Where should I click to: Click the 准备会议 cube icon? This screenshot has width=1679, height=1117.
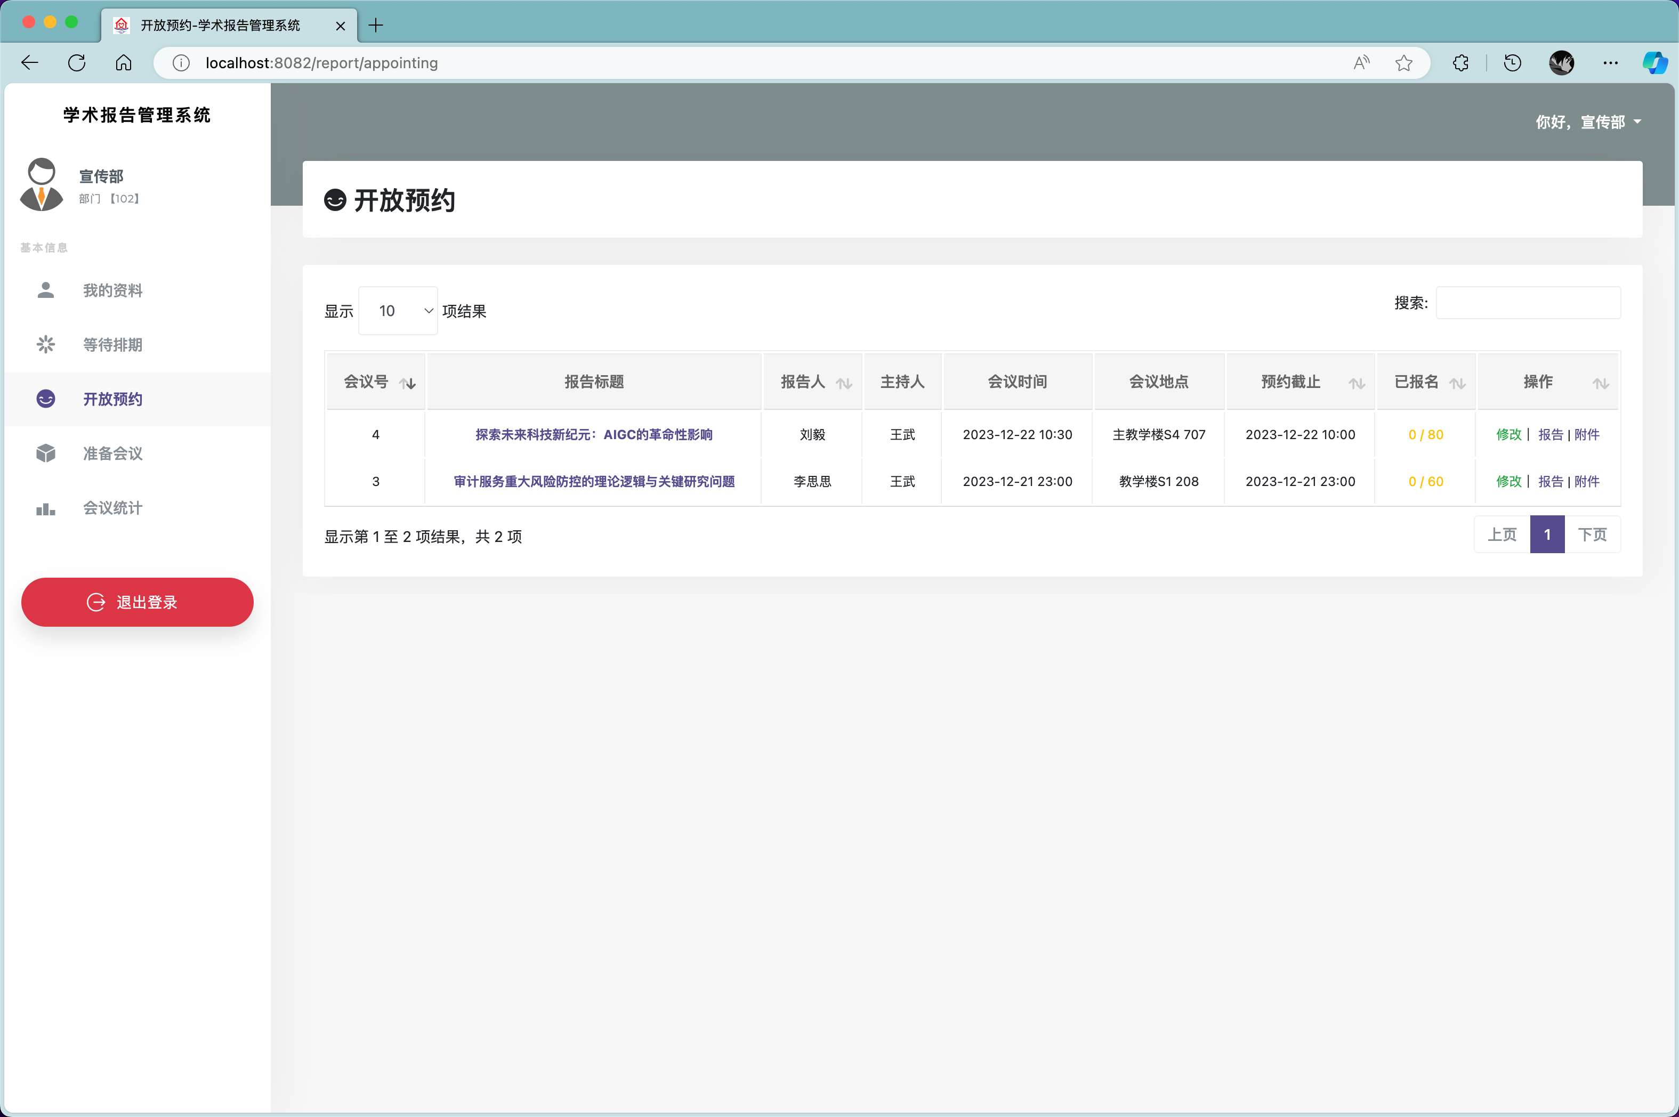coord(46,453)
